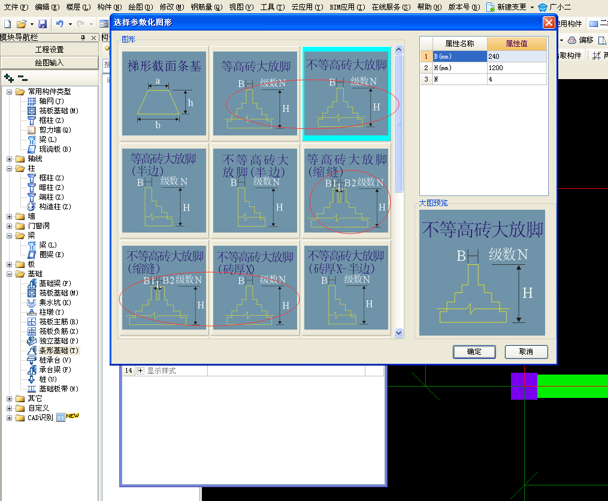Open the 在线服务(S) menu
The width and height of the screenshot is (608, 501).
coord(391,7)
